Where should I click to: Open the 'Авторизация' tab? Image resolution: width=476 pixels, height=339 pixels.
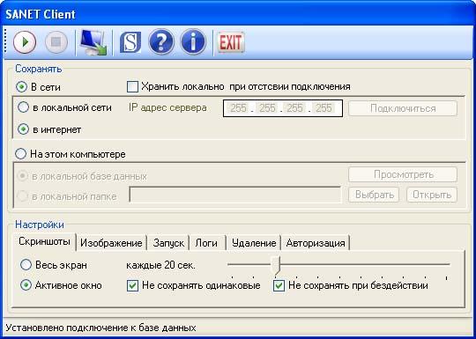[316, 243]
